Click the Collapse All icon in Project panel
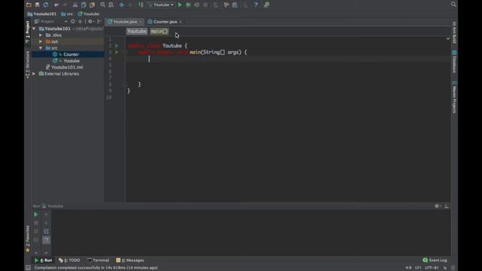 [81, 22]
